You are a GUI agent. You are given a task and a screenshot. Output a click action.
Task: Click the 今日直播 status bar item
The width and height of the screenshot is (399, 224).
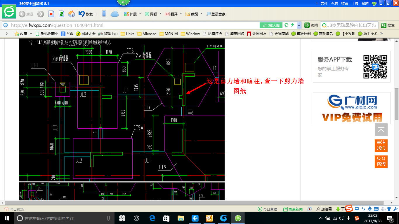(x=268, y=209)
